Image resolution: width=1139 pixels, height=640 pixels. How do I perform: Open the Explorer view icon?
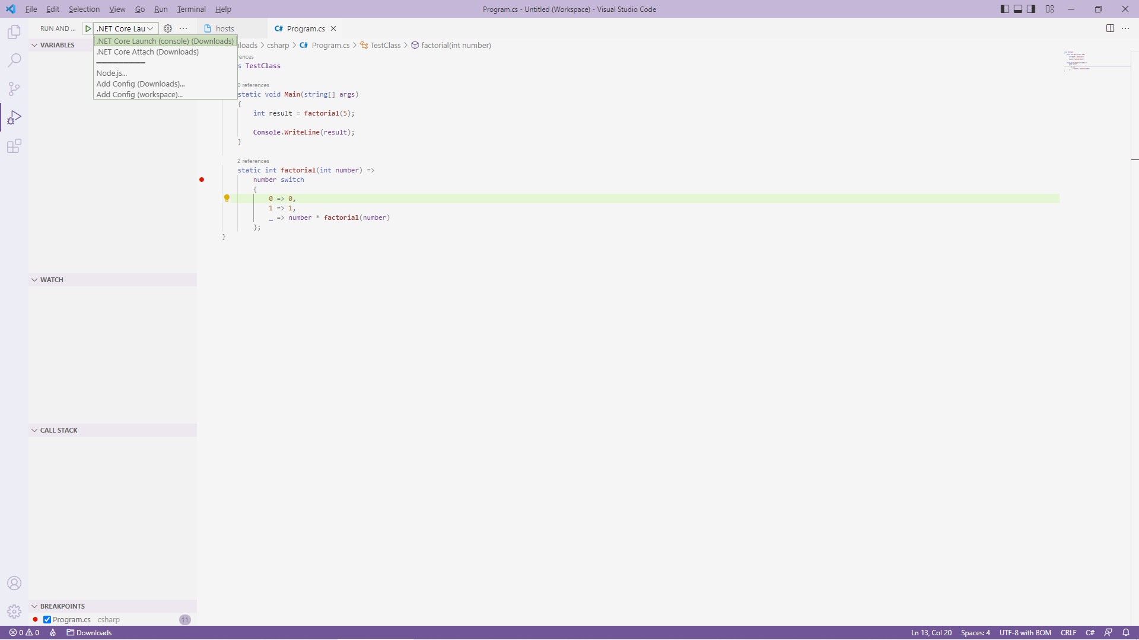14,32
